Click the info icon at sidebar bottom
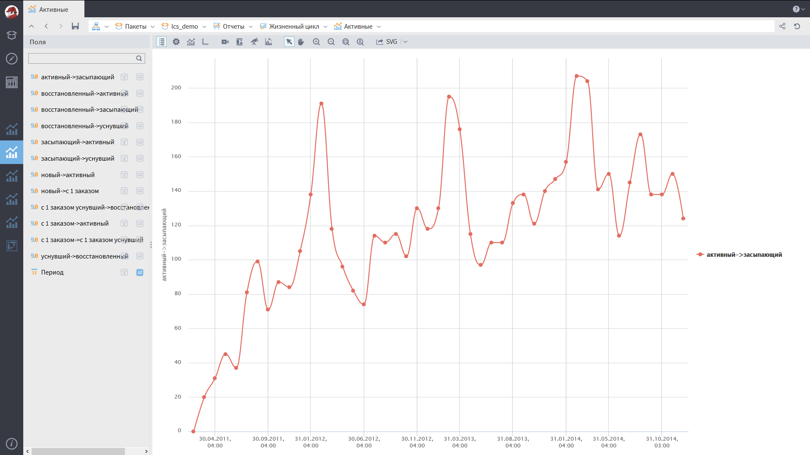Image resolution: width=810 pixels, height=455 pixels. 11,443
